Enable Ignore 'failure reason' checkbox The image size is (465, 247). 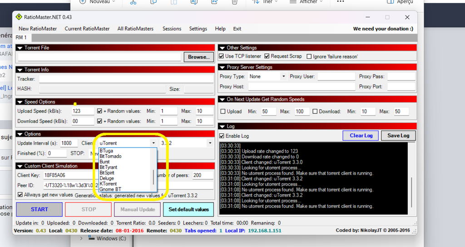point(309,56)
